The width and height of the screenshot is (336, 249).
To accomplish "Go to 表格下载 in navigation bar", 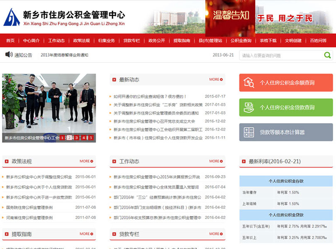I will point(268,41).
